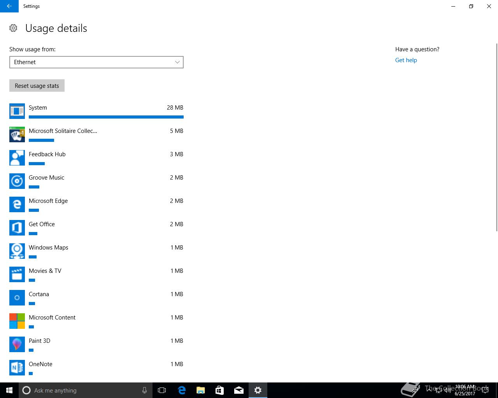
Task: Click the Show usage from: label
Action: (x=32, y=49)
